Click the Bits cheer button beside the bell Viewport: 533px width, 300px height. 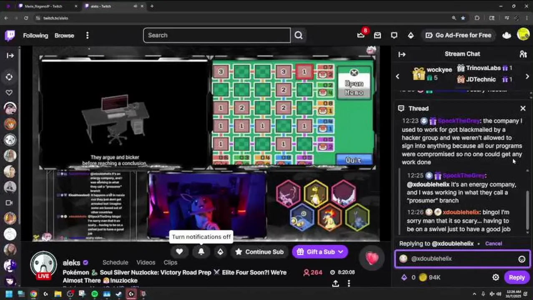(220, 252)
